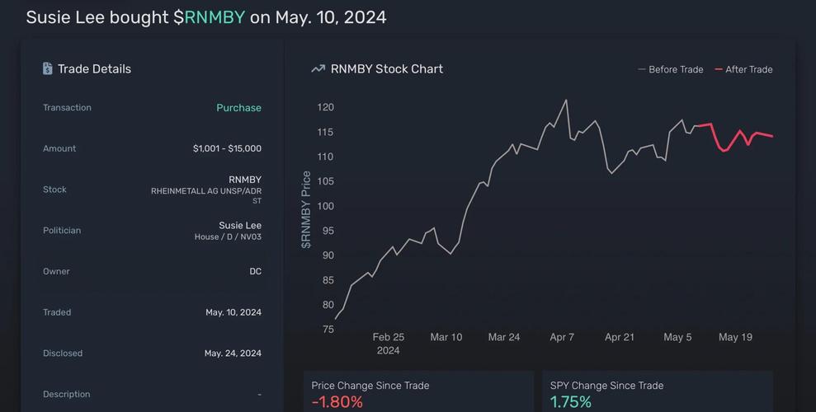Click the 1.75% SPY change value
816x412 pixels.
click(571, 402)
